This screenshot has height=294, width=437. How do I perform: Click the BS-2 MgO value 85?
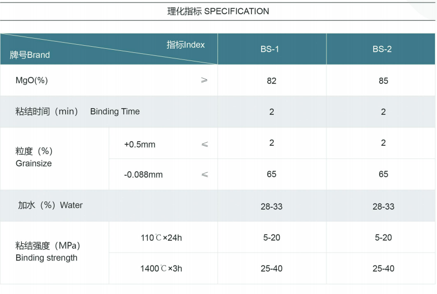(x=383, y=81)
